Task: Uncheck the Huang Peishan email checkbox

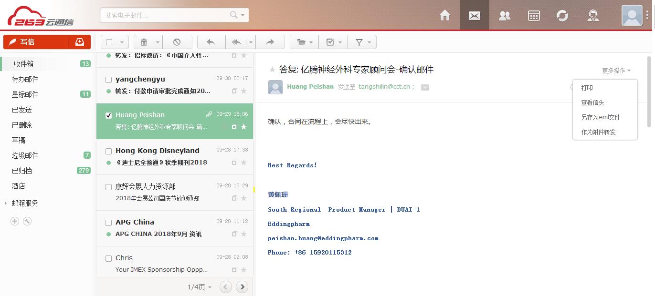Action: [108, 115]
